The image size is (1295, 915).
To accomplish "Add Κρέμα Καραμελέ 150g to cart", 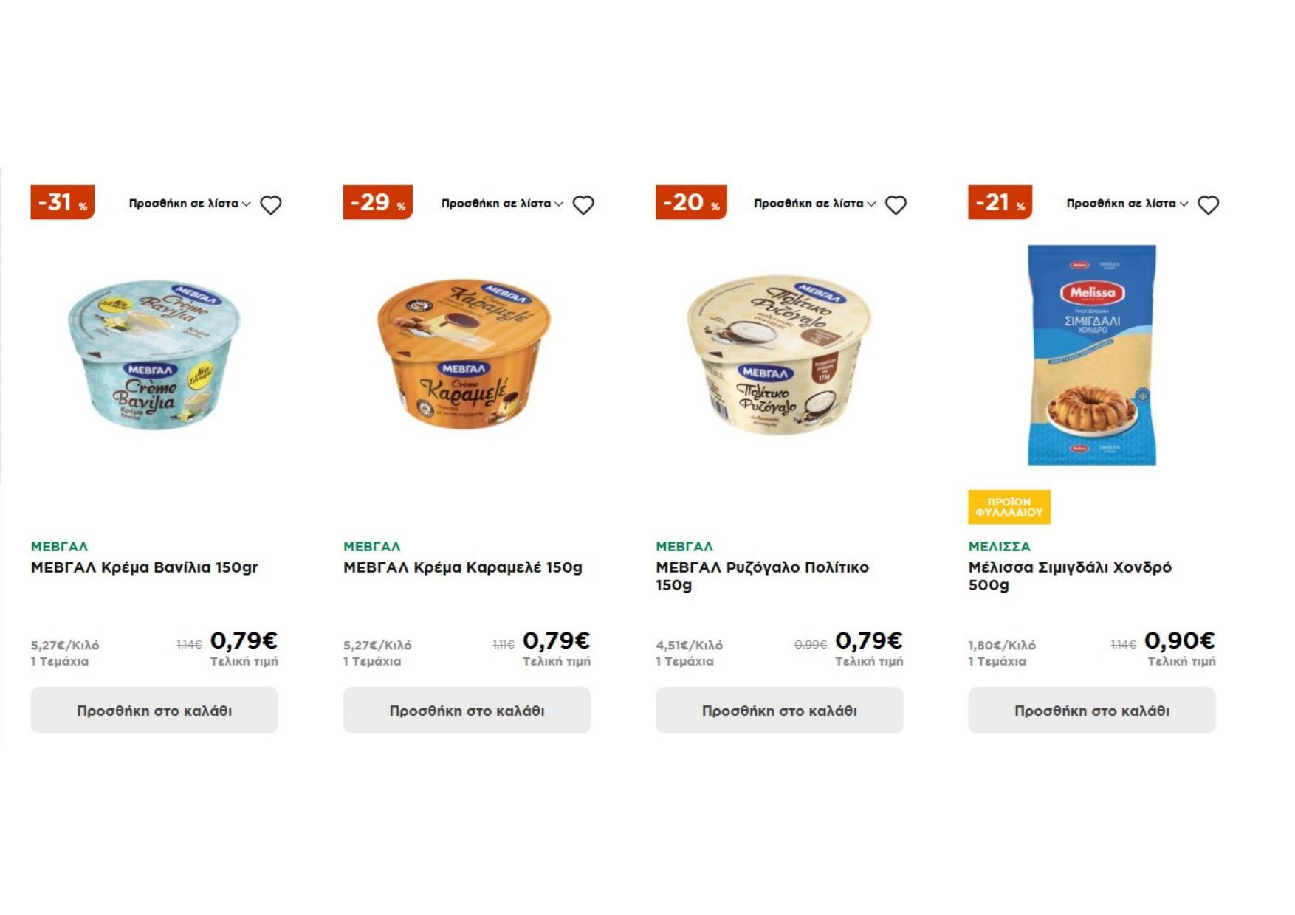I will tap(467, 711).
